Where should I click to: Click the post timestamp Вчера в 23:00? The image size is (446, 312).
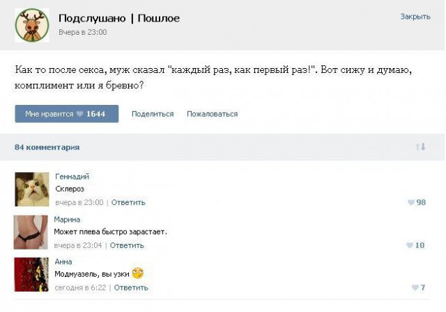click(x=83, y=32)
